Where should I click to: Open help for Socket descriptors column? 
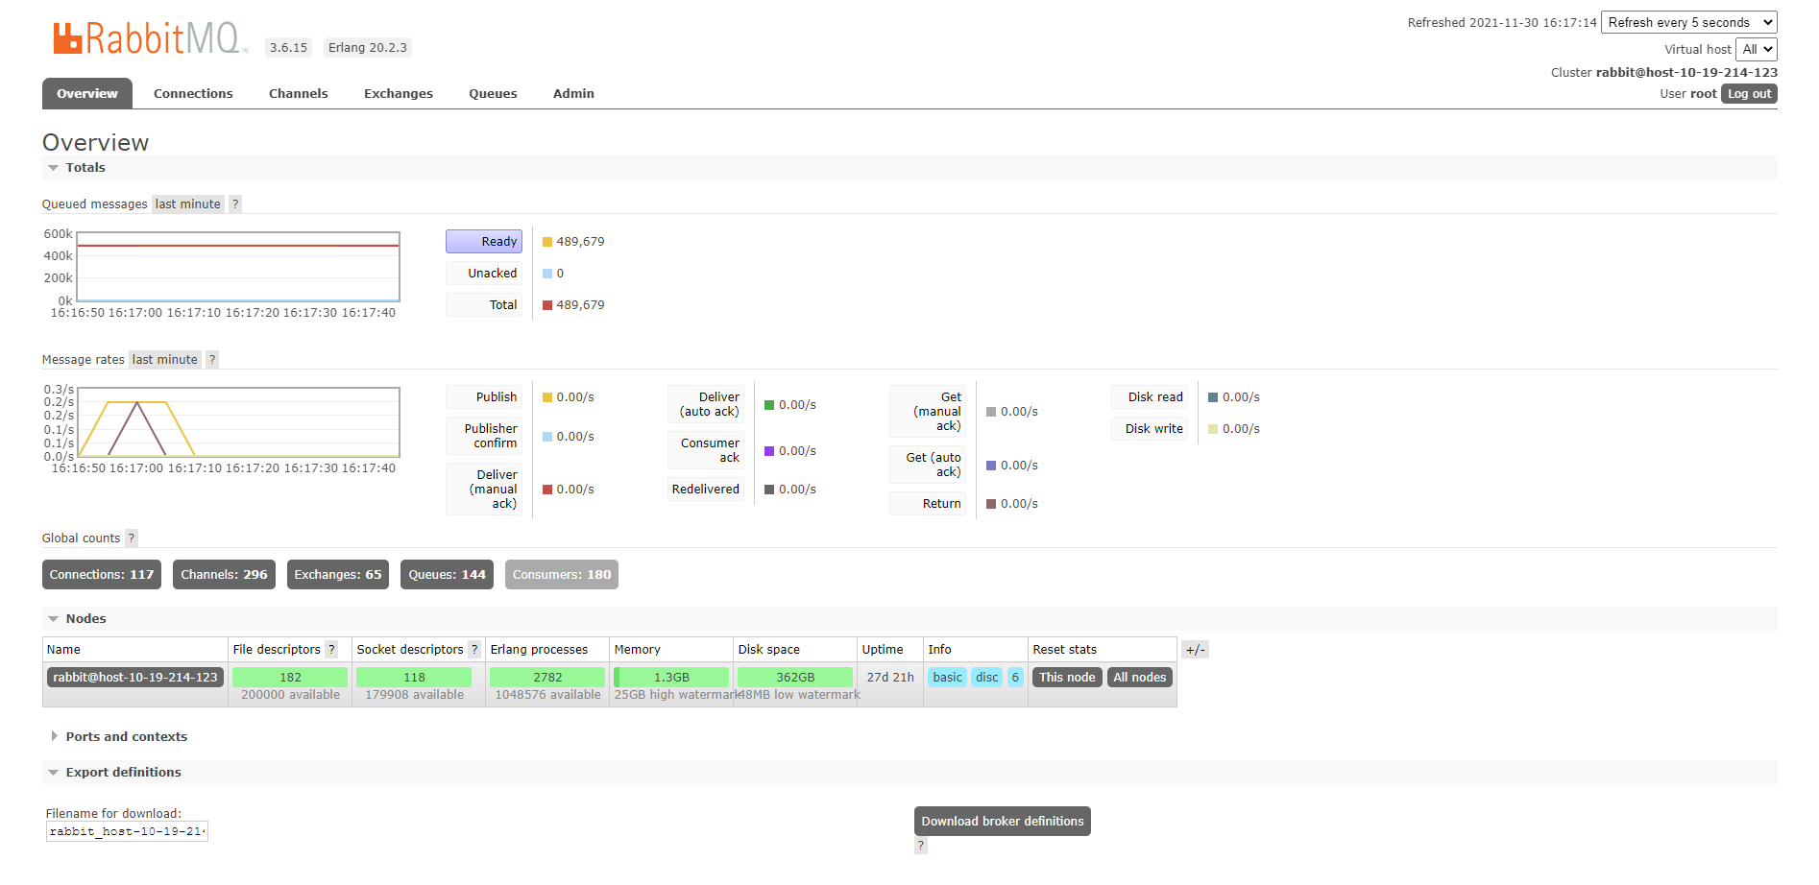pos(474,649)
